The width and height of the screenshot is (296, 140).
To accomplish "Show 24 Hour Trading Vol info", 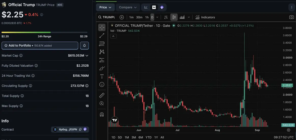I will (33, 76).
